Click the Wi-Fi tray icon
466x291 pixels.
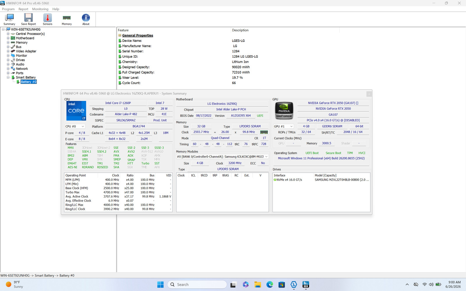(x=425, y=285)
